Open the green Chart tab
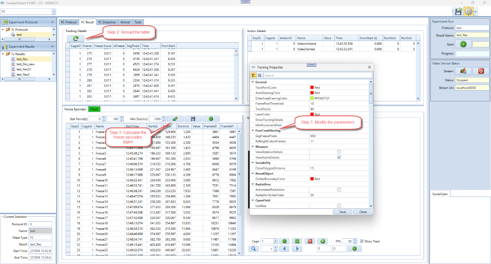The image size is (491, 264). click(x=94, y=109)
